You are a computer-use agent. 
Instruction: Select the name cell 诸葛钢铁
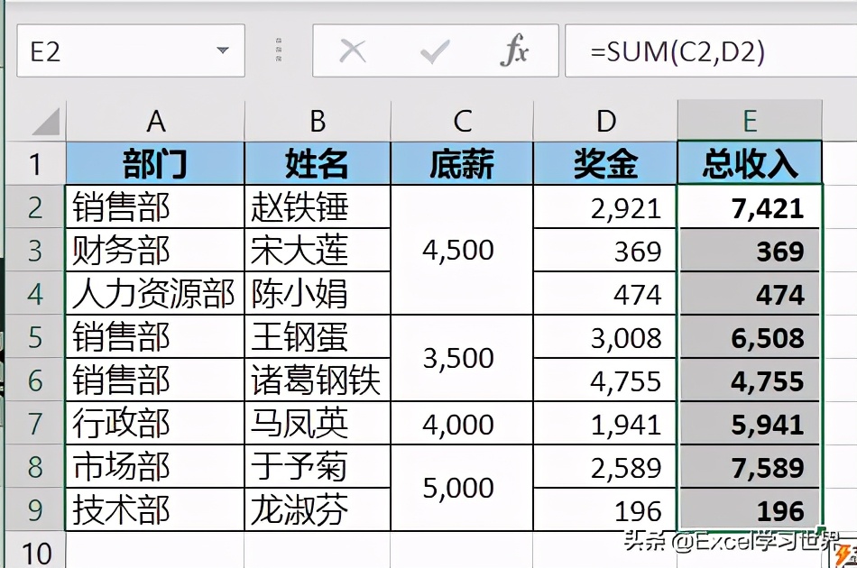tap(318, 380)
